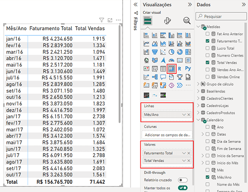Choose the Python visual icon
The width and height of the screenshot is (248, 192).
[188, 69]
